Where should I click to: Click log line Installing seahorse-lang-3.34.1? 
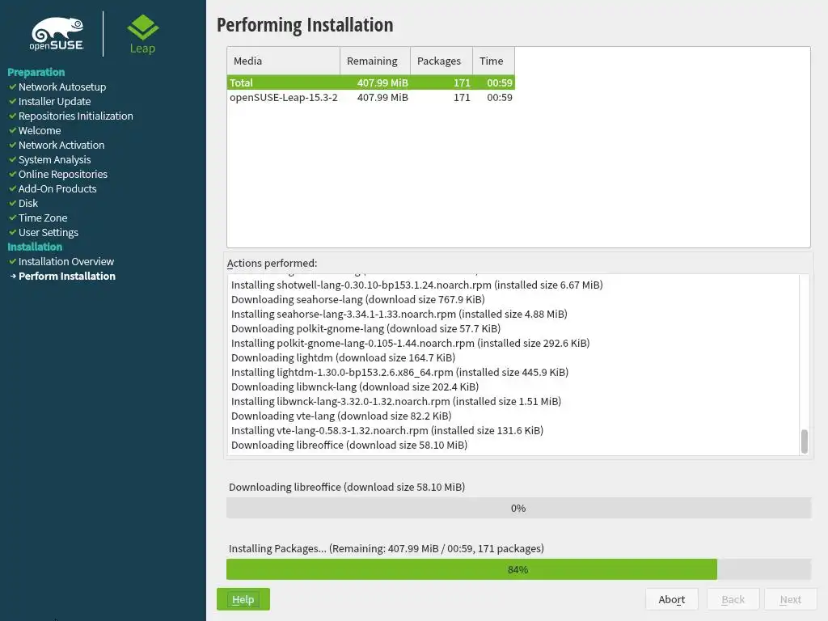pos(399,315)
